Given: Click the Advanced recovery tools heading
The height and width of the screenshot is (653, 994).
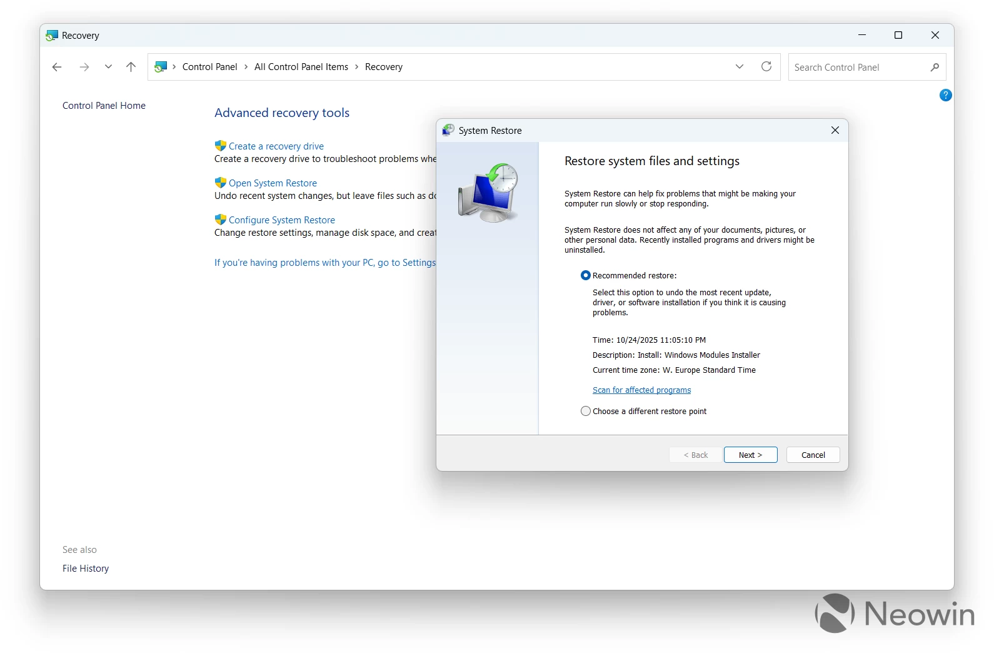Looking at the screenshot, I should 282,113.
